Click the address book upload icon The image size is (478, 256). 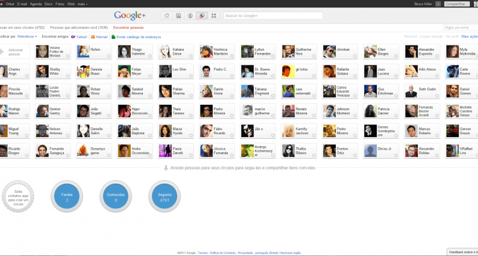click(x=113, y=37)
